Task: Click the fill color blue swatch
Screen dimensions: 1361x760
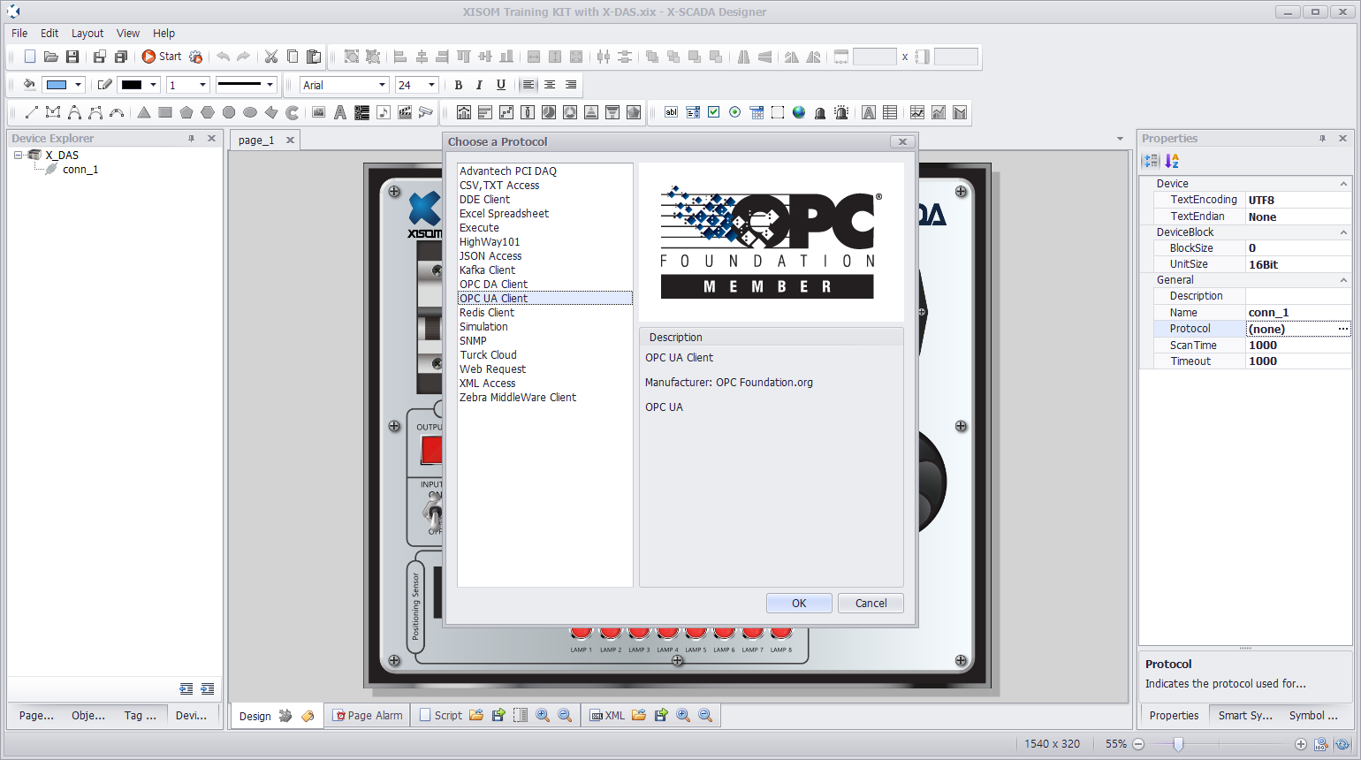Action: click(x=57, y=85)
